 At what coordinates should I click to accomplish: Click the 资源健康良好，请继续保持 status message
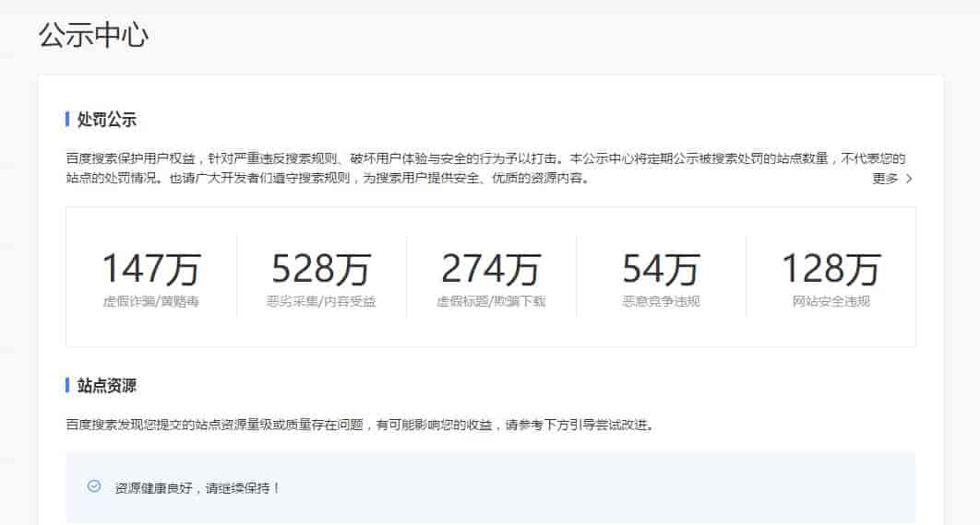[x=197, y=487]
